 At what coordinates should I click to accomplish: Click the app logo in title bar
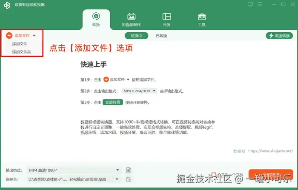(x=7, y=5)
